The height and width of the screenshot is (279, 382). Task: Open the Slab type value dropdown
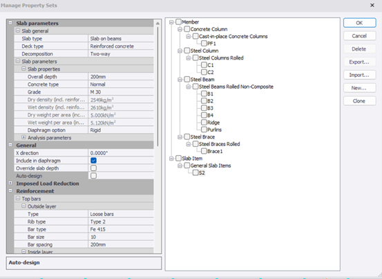pyautogui.click(x=121, y=39)
